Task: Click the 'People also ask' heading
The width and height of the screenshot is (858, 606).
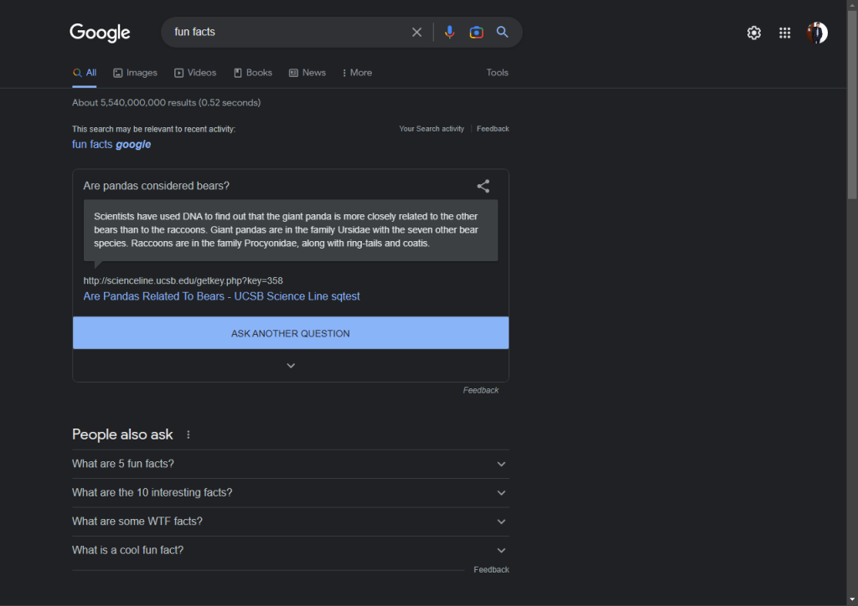Action: pyautogui.click(x=122, y=434)
